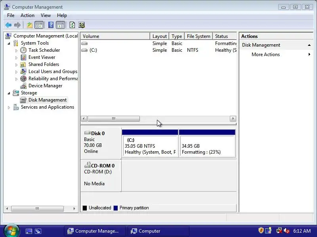Viewport: 317px width, 237px height.
Task: Click the Up one level folder icon
Action: coord(29,25)
